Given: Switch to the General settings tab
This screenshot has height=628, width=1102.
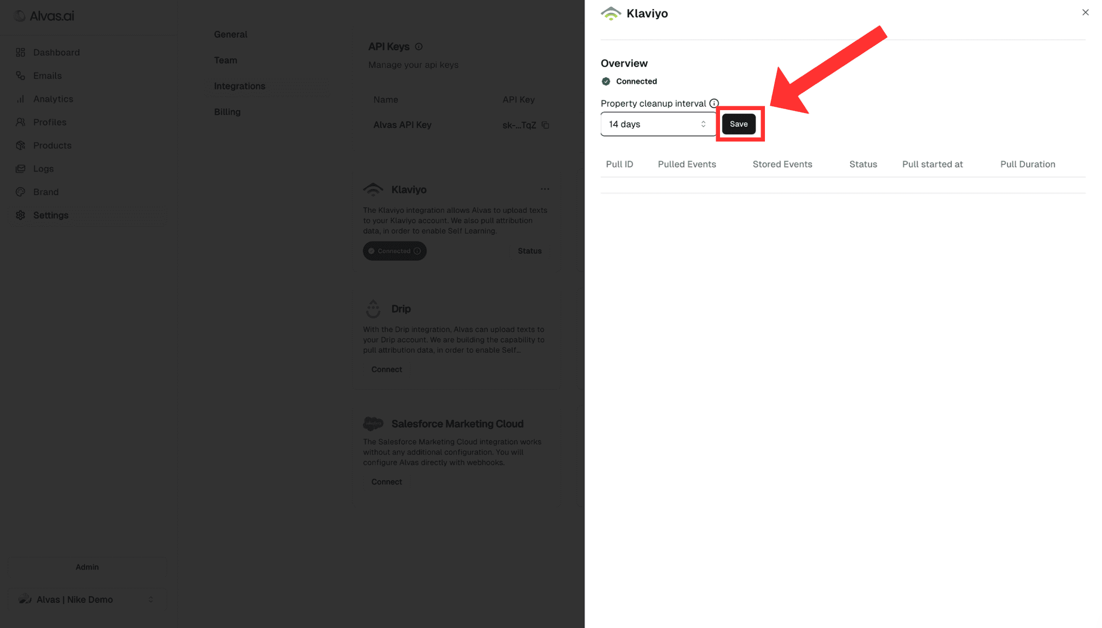Looking at the screenshot, I should pyautogui.click(x=230, y=34).
